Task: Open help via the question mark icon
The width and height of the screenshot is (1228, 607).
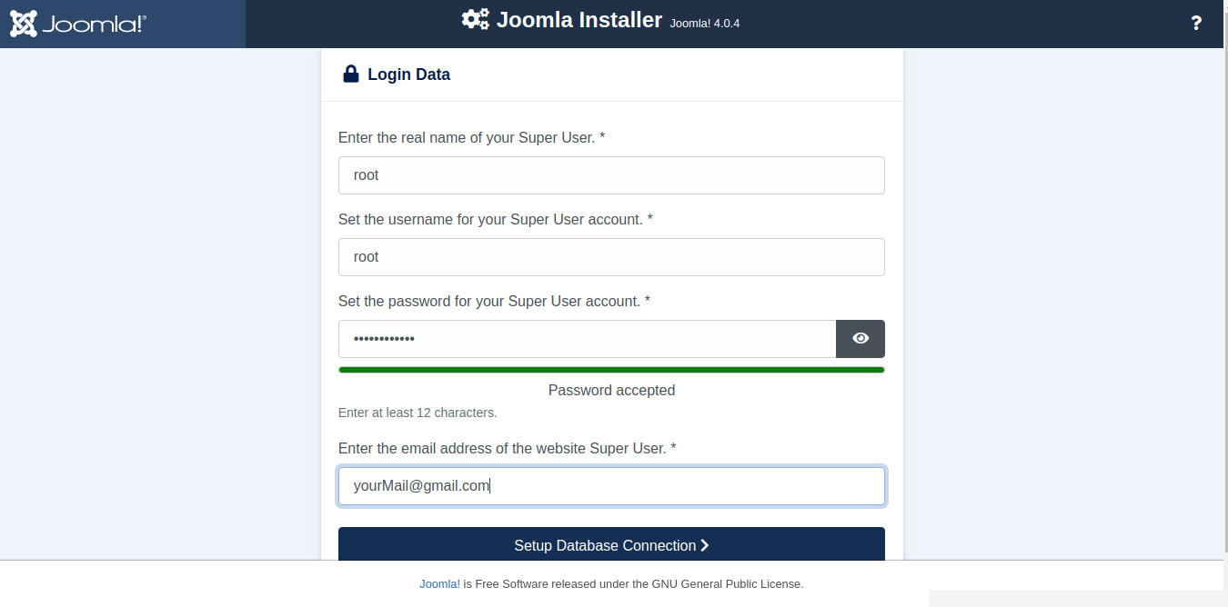Action: tap(1196, 24)
